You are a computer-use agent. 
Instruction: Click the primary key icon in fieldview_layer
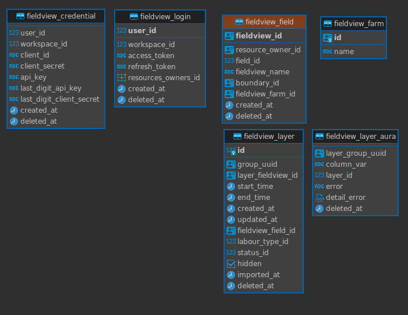pyautogui.click(x=231, y=151)
